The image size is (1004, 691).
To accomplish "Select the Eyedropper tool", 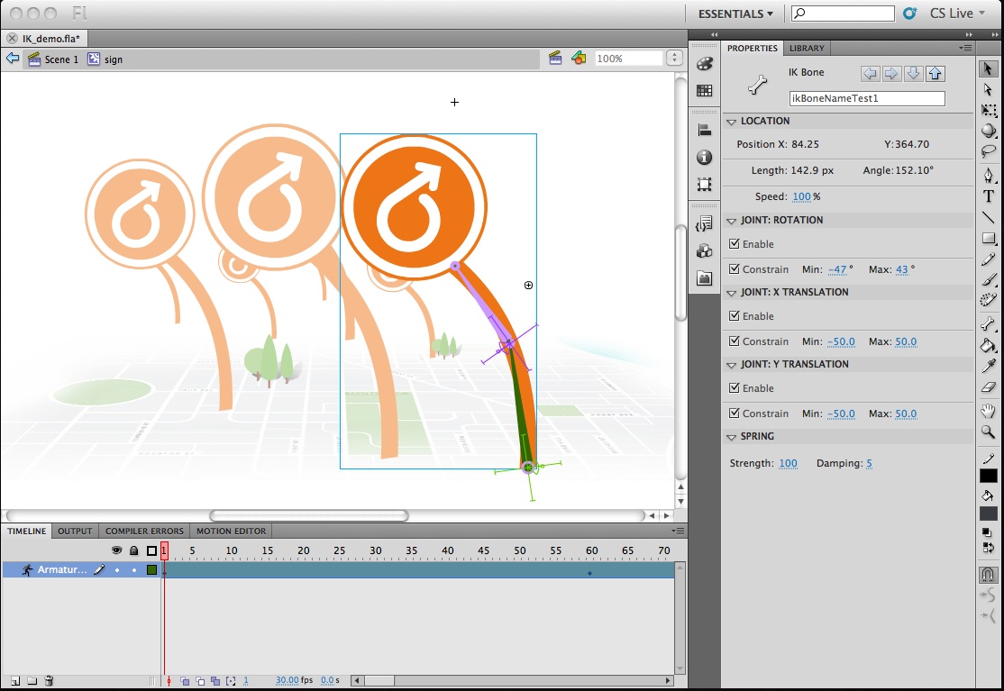I will pyautogui.click(x=988, y=367).
